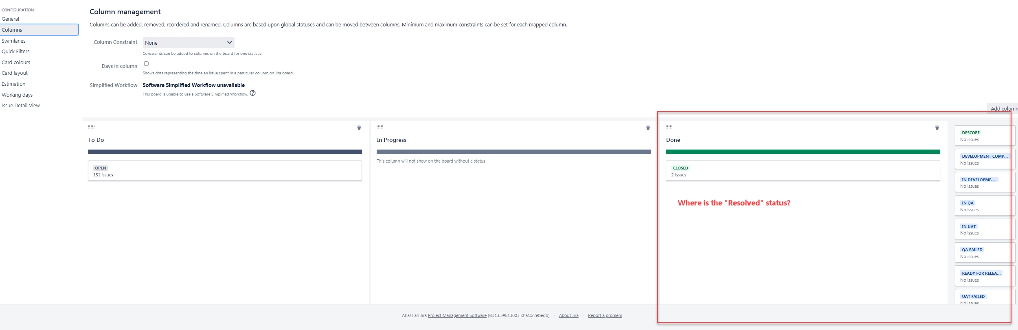Select the OPEN status card
The width and height of the screenshot is (1018, 330).
coord(225,171)
